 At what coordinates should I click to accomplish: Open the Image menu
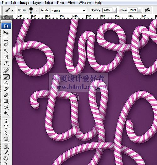[x=24, y=3]
